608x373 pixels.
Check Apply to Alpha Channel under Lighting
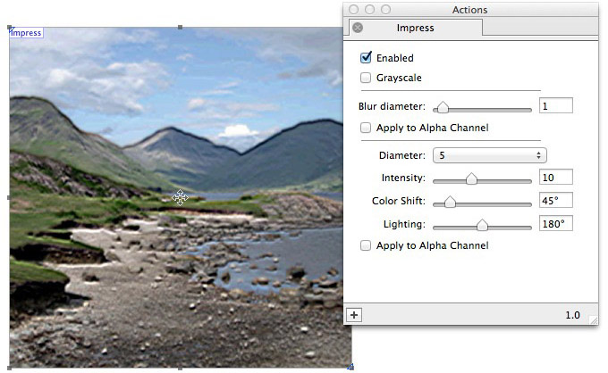pyautogui.click(x=366, y=245)
